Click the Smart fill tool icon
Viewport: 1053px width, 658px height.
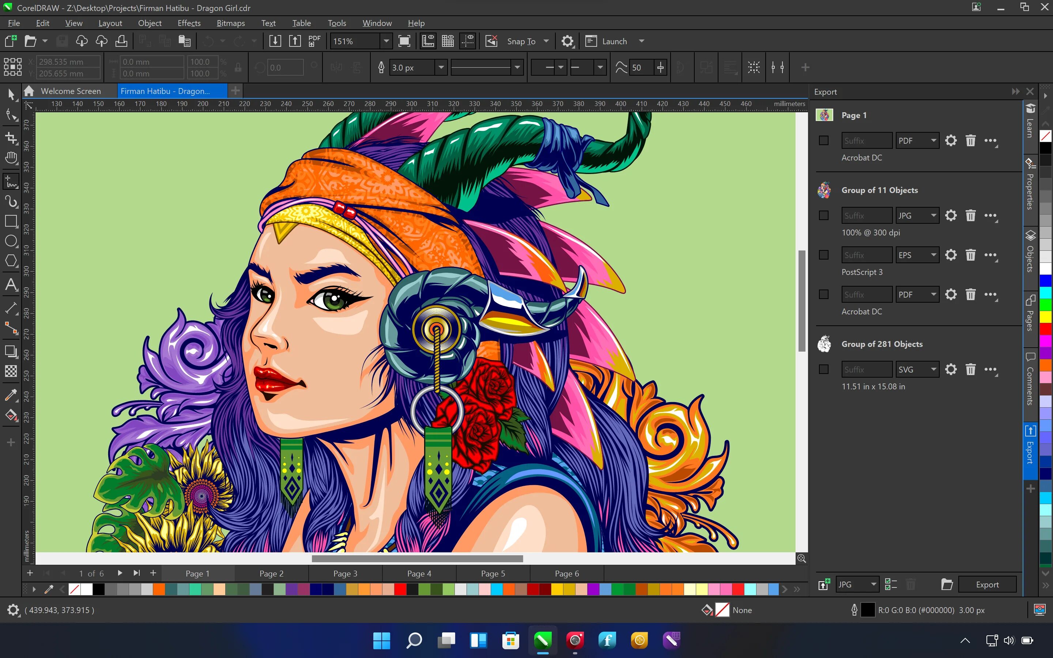(x=11, y=415)
